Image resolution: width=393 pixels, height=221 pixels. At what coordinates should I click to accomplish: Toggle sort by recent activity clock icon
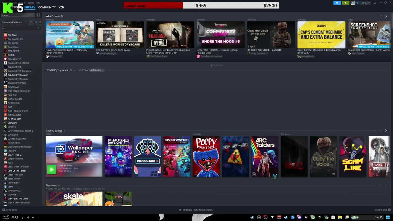36,22
